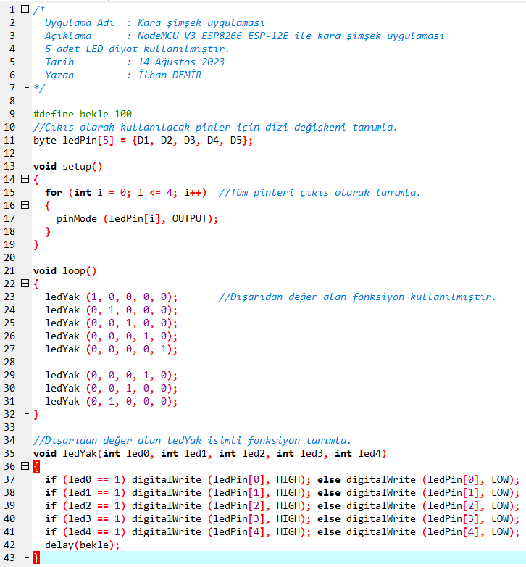Collapse the for loop fold at line 16
The image size is (526, 567).
coord(25,205)
